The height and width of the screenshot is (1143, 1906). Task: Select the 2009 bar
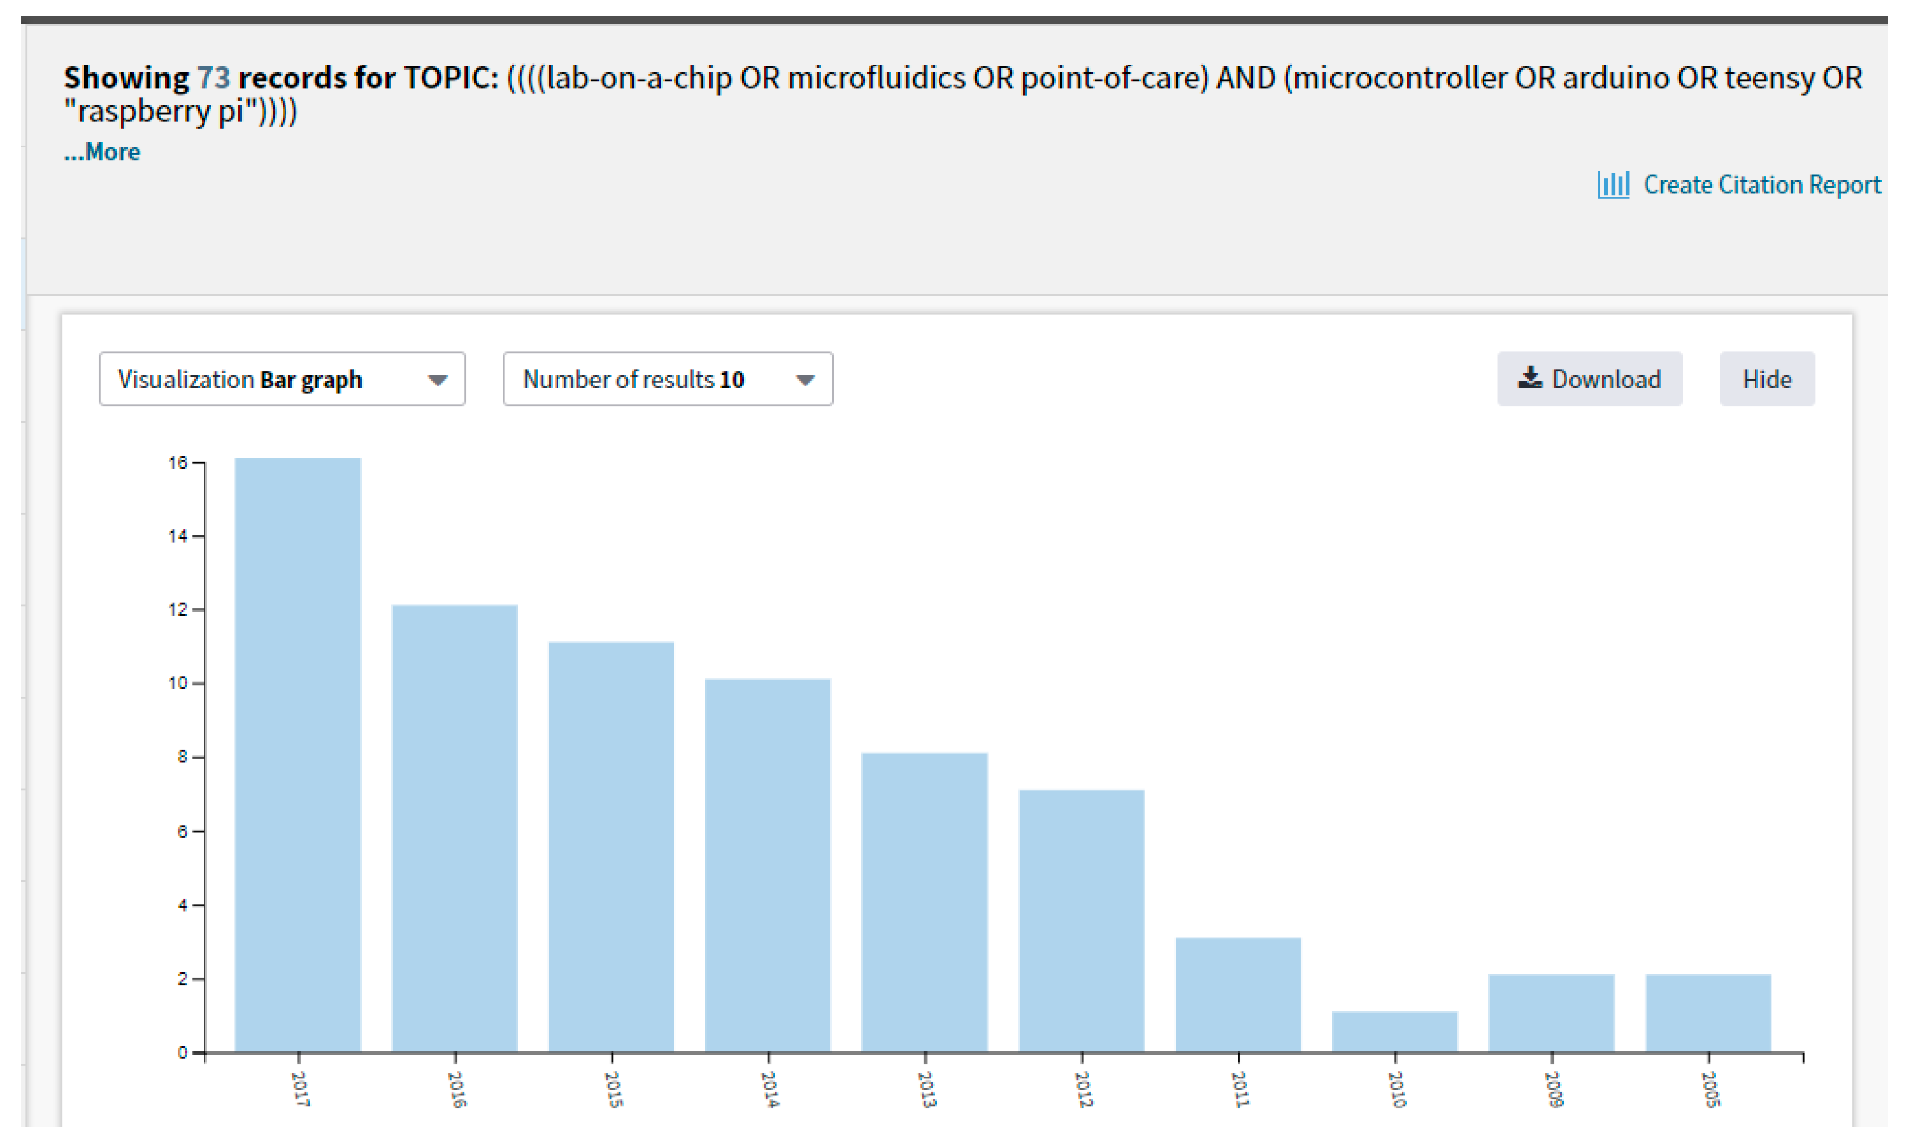(x=1551, y=1013)
